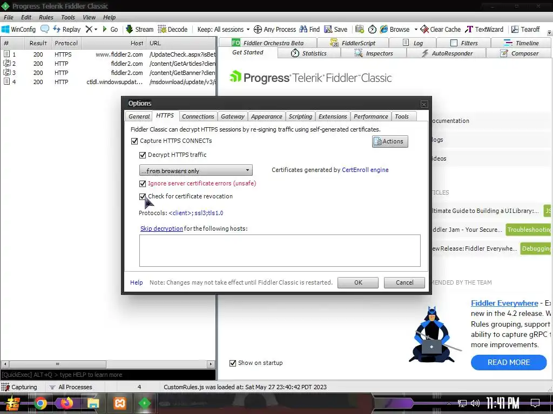Image resolution: width=553 pixels, height=414 pixels.
Task: Click the Skip decryption link
Action: (161, 229)
